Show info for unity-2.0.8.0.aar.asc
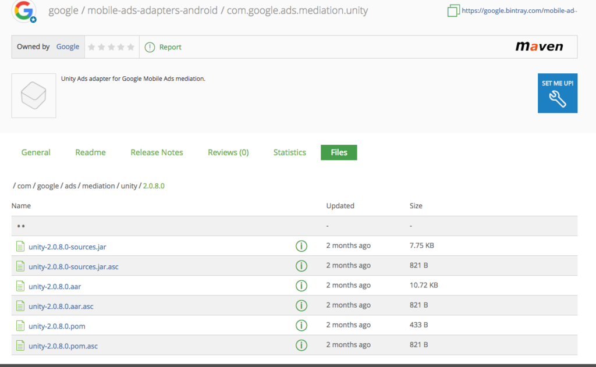The image size is (596, 367). tap(301, 305)
